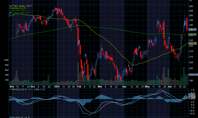Click the May label on date axis
198x118 pixels.
pyautogui.click(x=147, y=87)
